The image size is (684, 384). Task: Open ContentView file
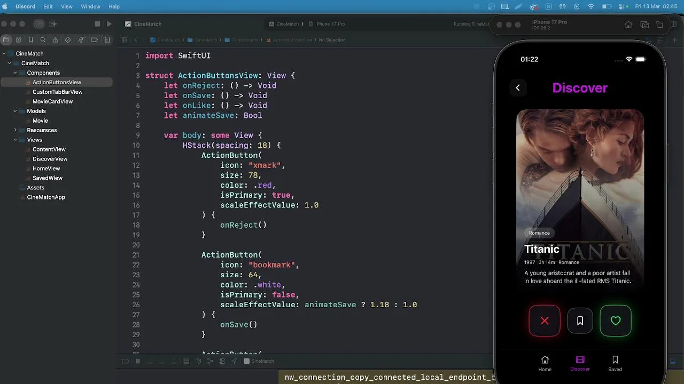coord(49,150)
